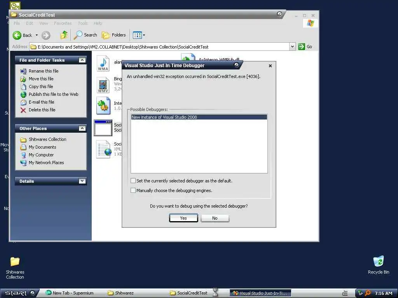Select the WMV video file icon
Screen dimensions: 398x298
(103, 85)
